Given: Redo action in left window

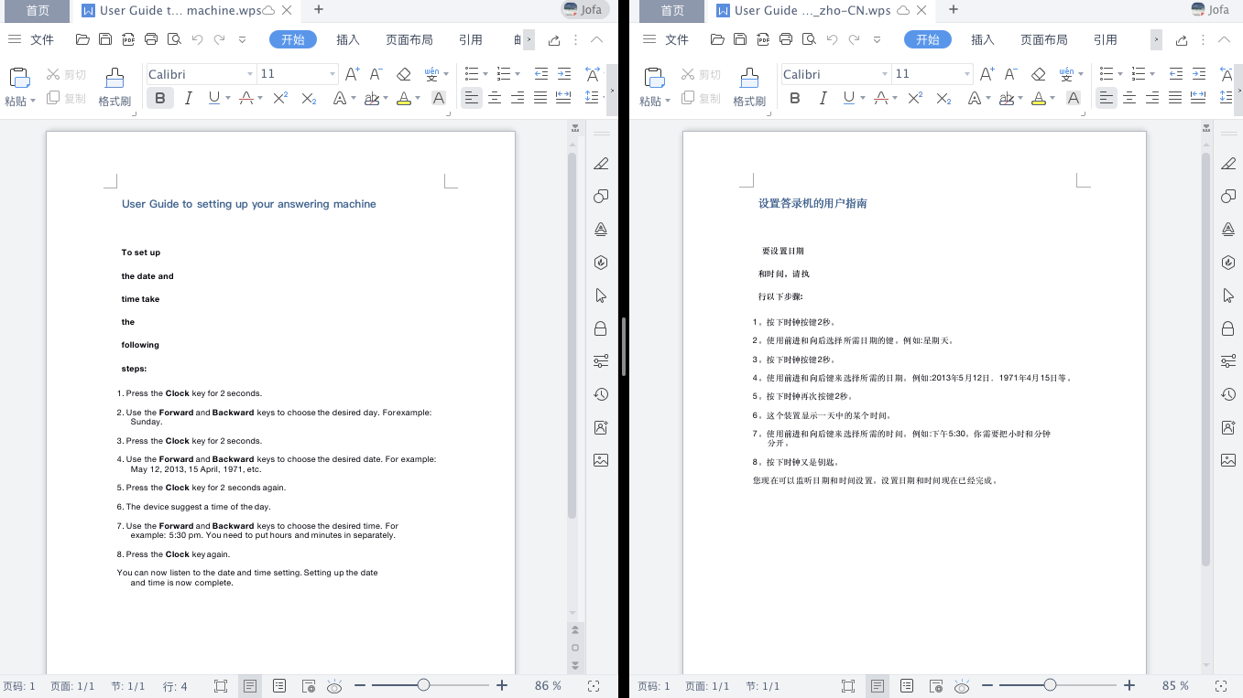Looking at the screenshot, I should pos(219,39).
